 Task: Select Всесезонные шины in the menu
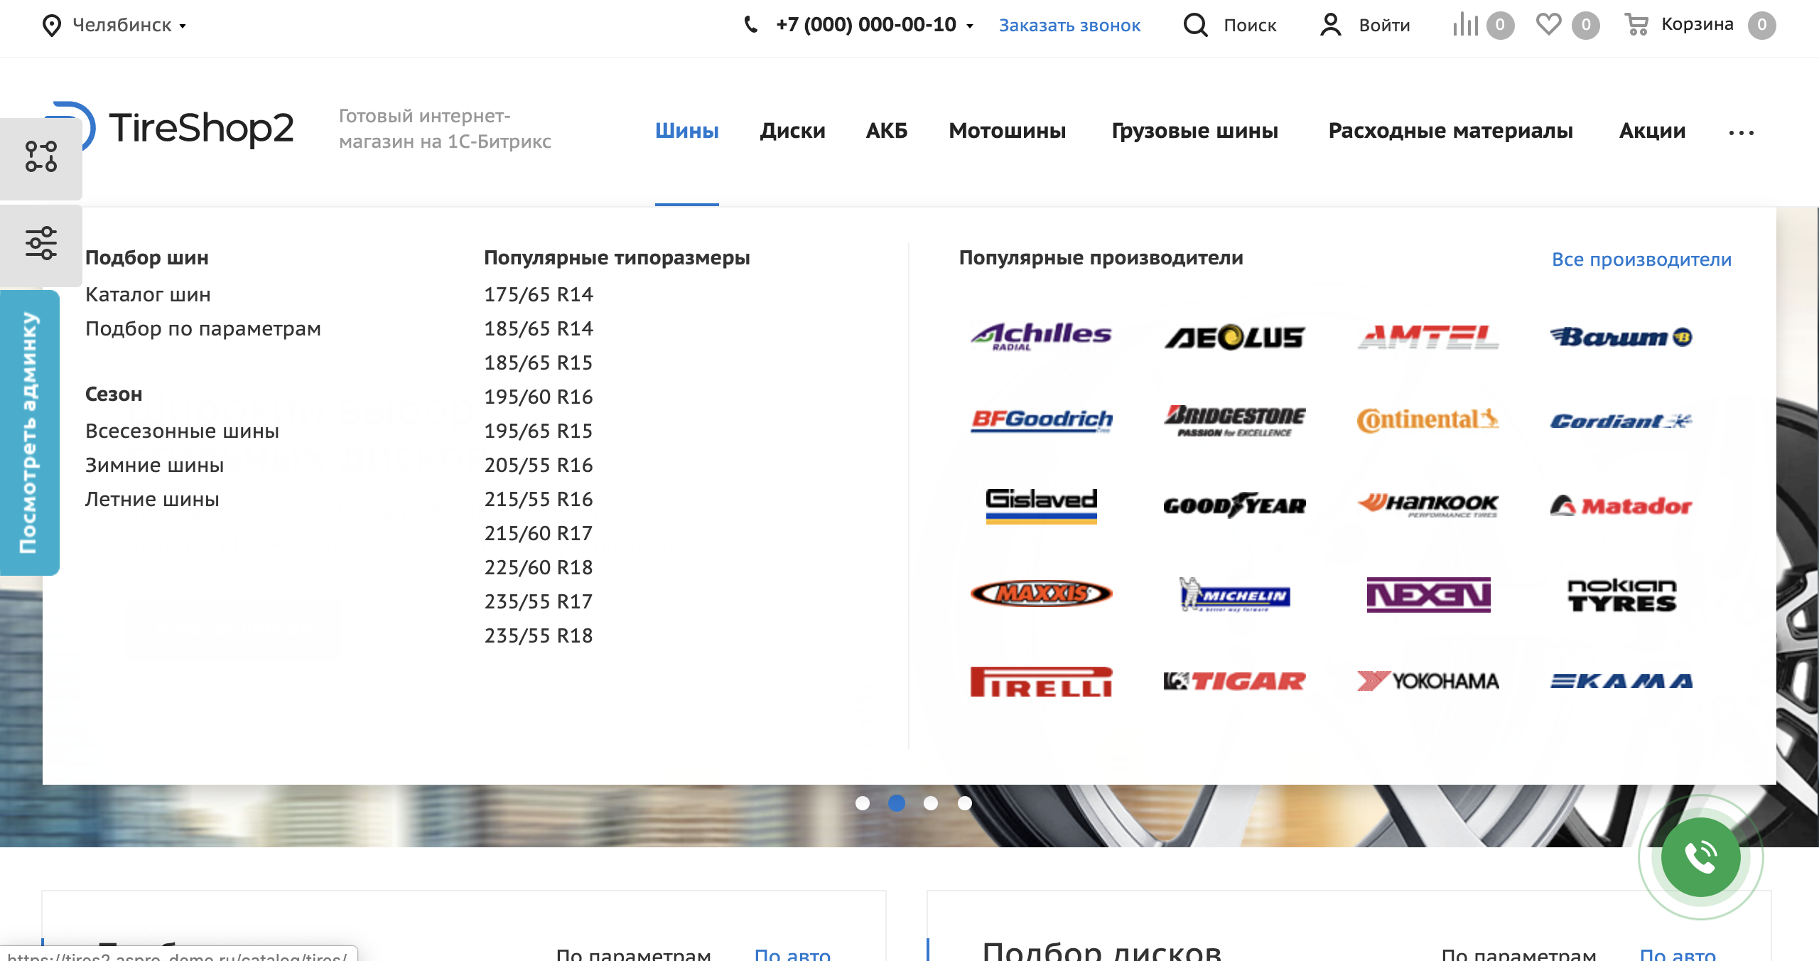click(x=182, y=431)
